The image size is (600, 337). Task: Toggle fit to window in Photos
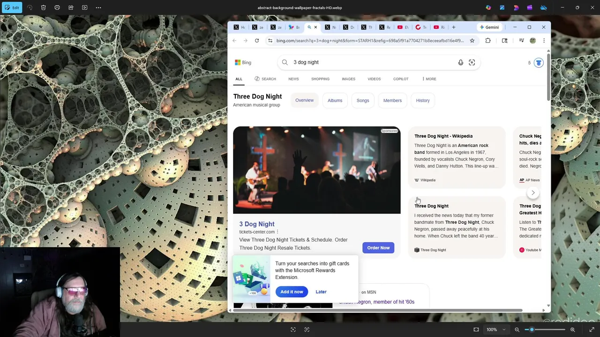click(476, 330)
